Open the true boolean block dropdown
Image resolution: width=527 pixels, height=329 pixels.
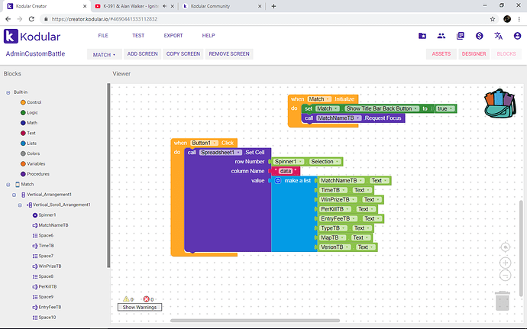tap(445, 108)
